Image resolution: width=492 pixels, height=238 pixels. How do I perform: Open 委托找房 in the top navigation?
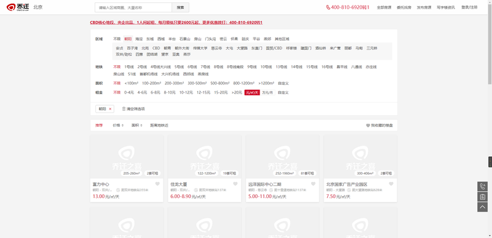click(404, 7)
